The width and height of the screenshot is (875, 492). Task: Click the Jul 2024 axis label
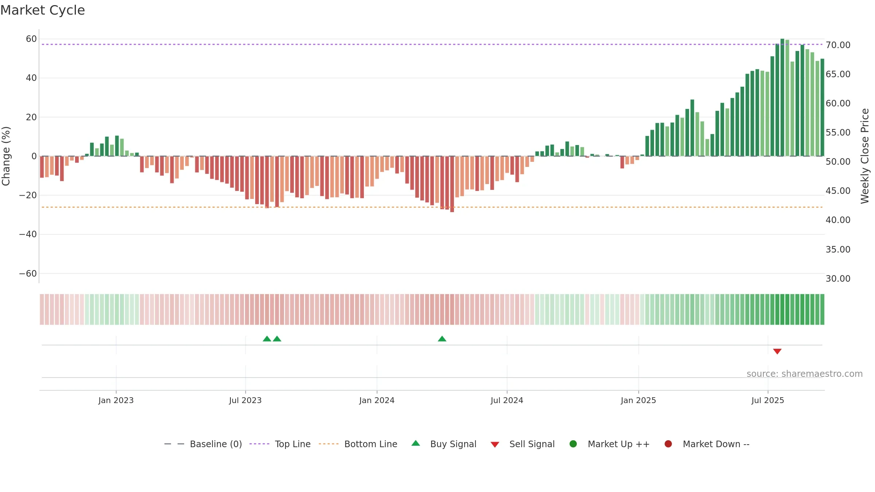tap(507, 400)
